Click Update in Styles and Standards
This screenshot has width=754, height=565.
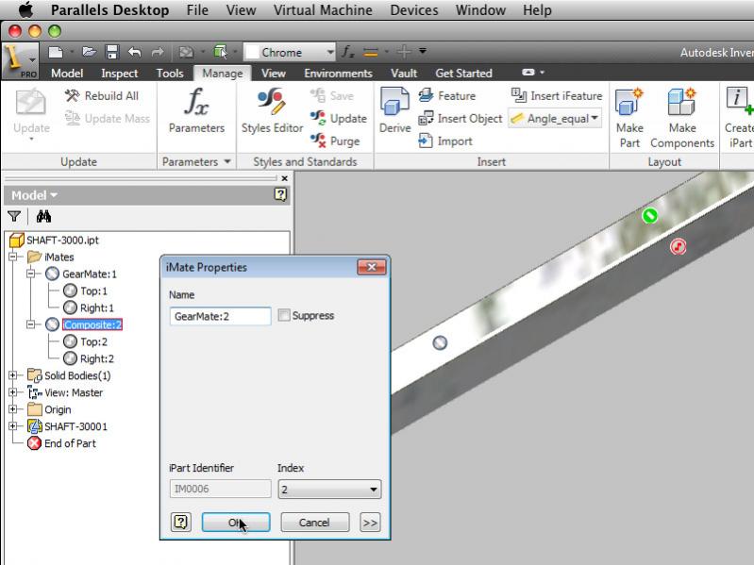pos(339,118)
